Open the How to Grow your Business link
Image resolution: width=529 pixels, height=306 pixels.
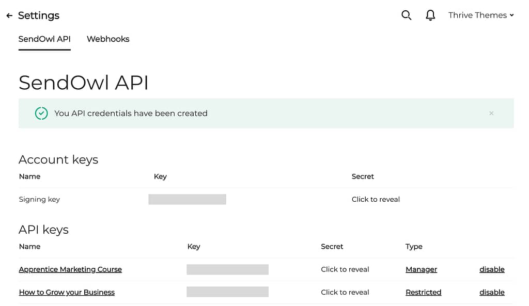click(67, 292)
